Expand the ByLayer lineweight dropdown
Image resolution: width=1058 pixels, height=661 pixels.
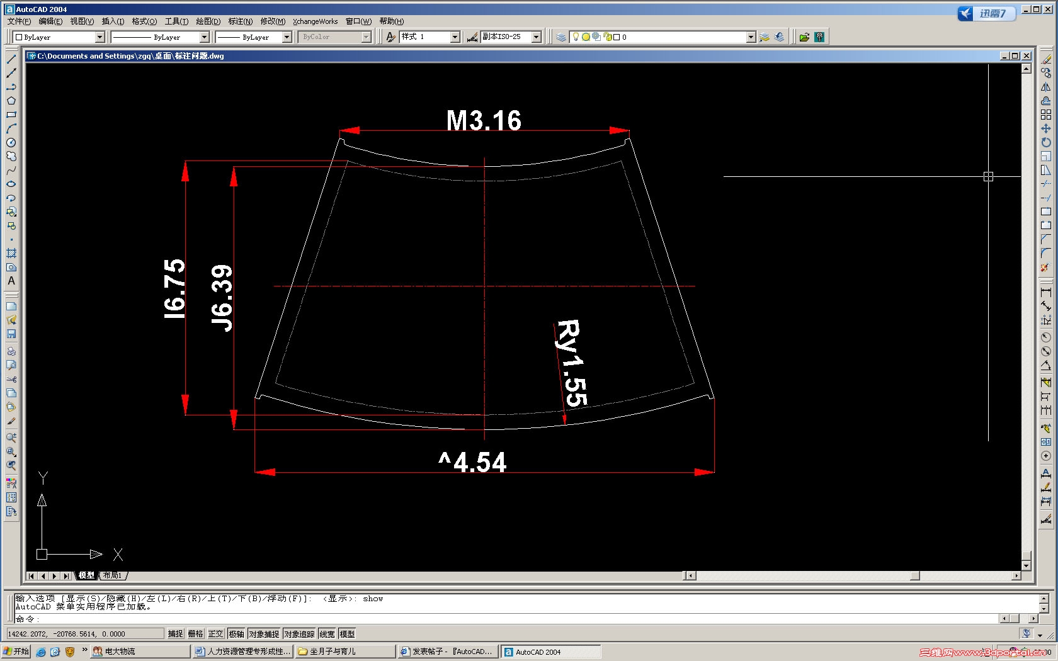coord(287,37)
